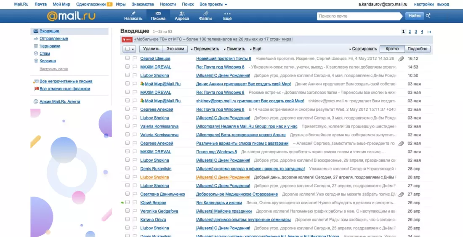Viewport: 463px width, 237px height.
Task: Open the Написать compose icon
Action: [133, 13]
